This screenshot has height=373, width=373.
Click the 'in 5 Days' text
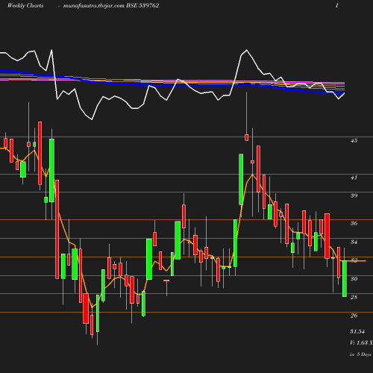[360, 354]
